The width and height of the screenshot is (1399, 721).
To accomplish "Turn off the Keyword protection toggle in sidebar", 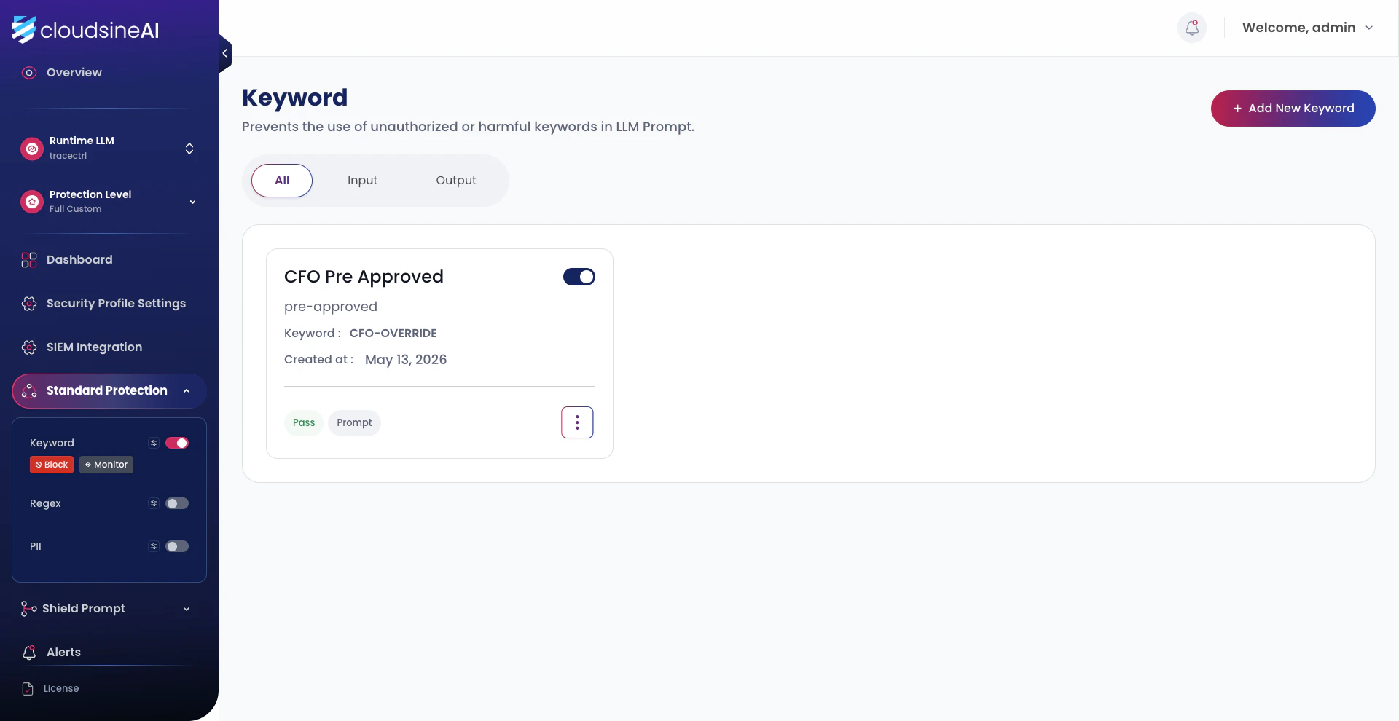I will pos(177,443).
